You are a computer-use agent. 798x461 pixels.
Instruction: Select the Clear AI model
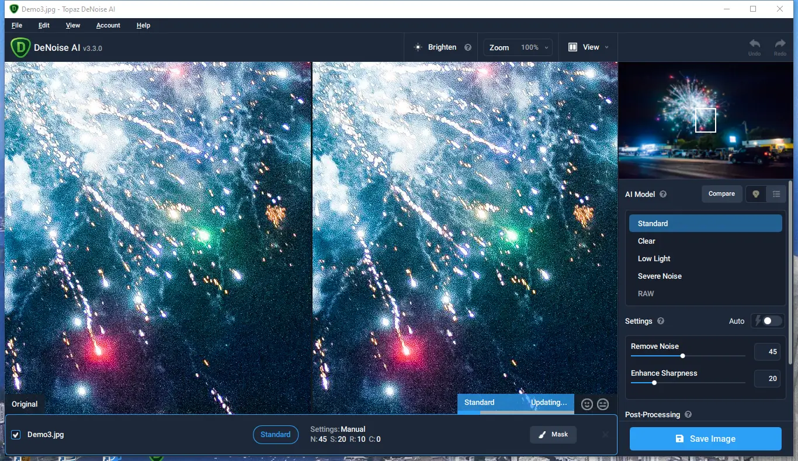click(x=705, y=241)
